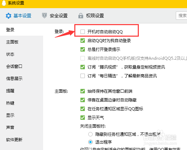Uncheck 在任务栏通知区域显示QQ图标

[82, 109]
